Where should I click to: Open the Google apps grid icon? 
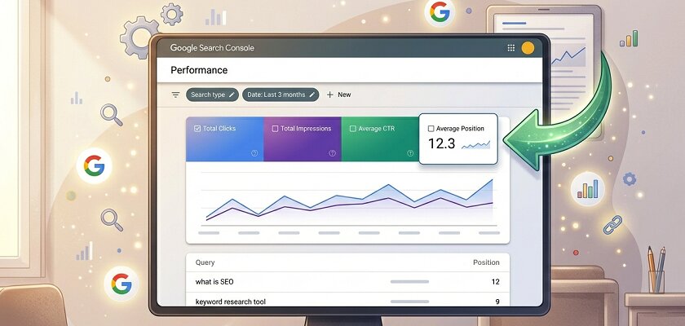pos(510,48)
